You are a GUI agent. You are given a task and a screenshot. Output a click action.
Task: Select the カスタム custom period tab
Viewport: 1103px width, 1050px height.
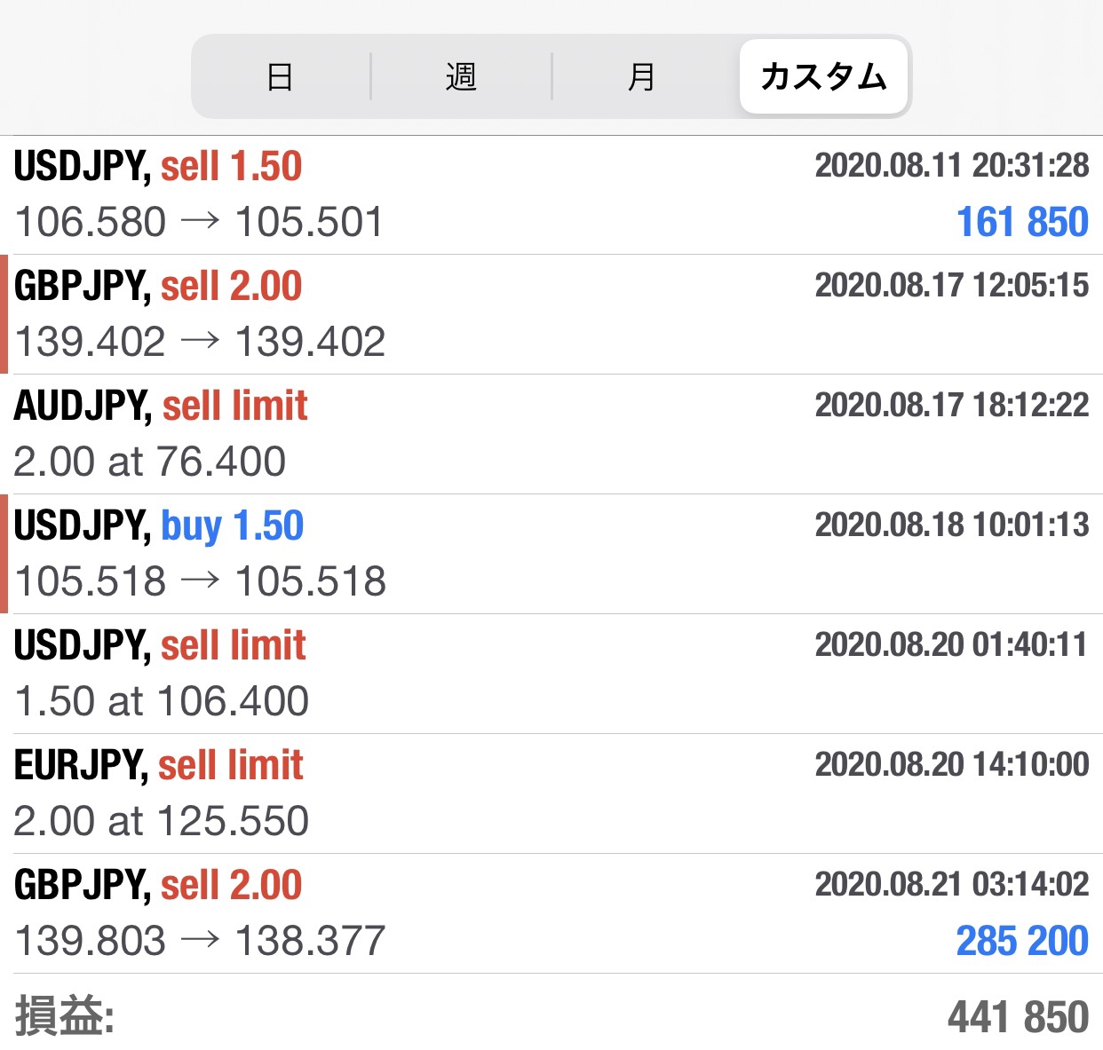[x=823, y=77]
